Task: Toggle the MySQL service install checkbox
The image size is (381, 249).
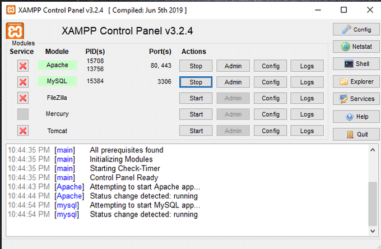Action: (23, 82)
